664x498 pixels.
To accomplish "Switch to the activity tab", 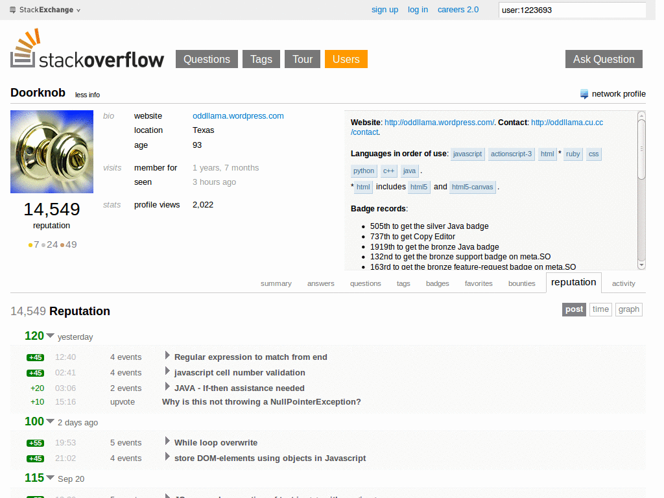I will tap(623, 284).
